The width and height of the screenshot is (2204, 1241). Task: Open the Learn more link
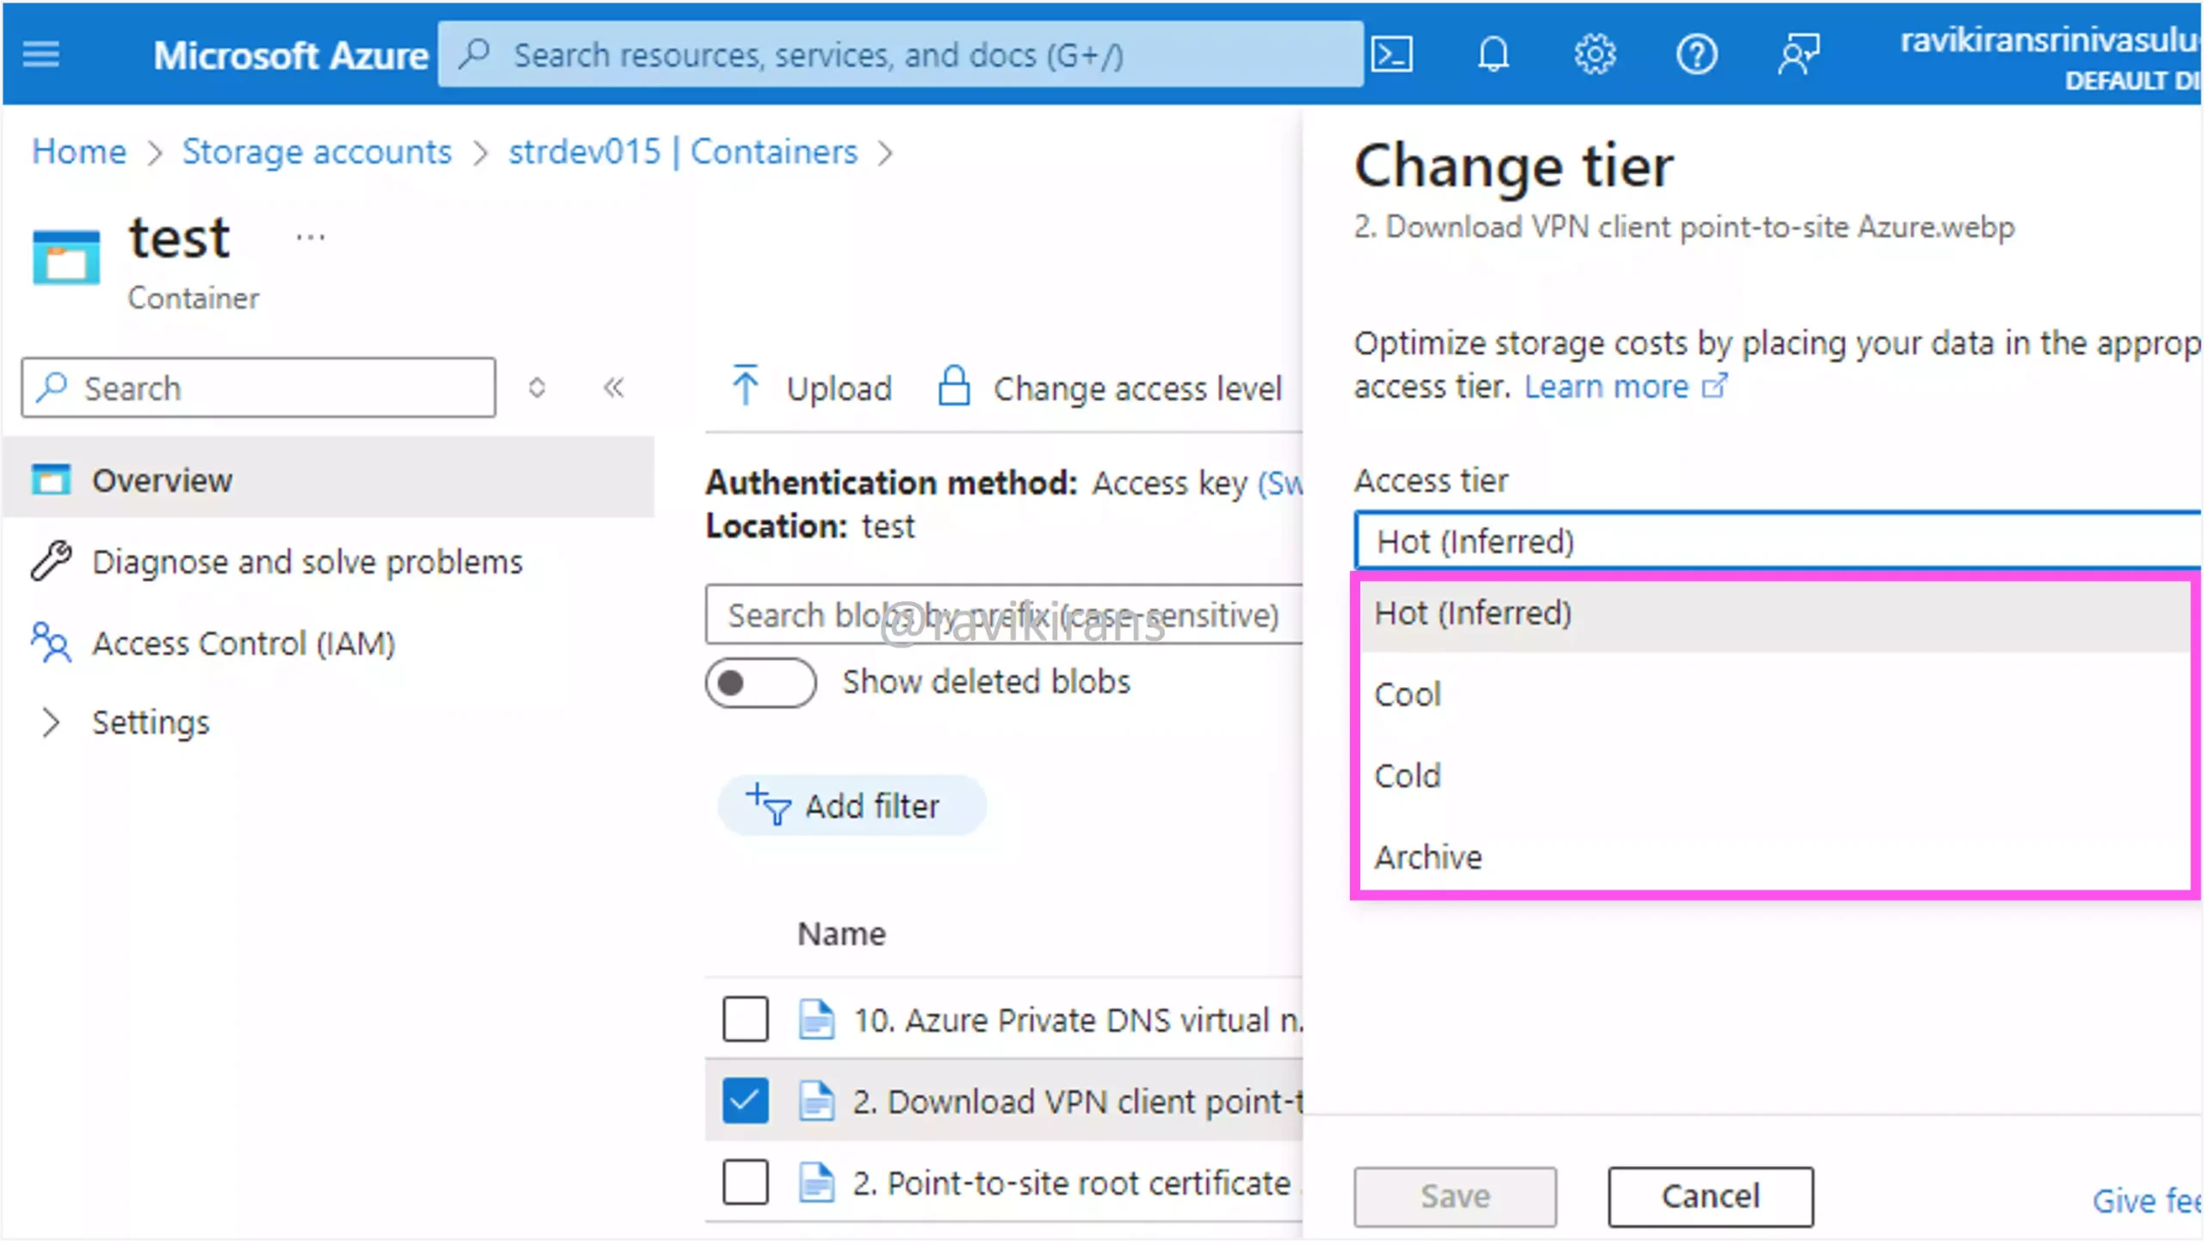[1607, 387]
